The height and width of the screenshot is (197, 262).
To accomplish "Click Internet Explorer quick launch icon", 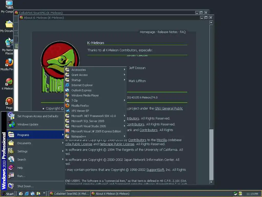I will 27,194.
